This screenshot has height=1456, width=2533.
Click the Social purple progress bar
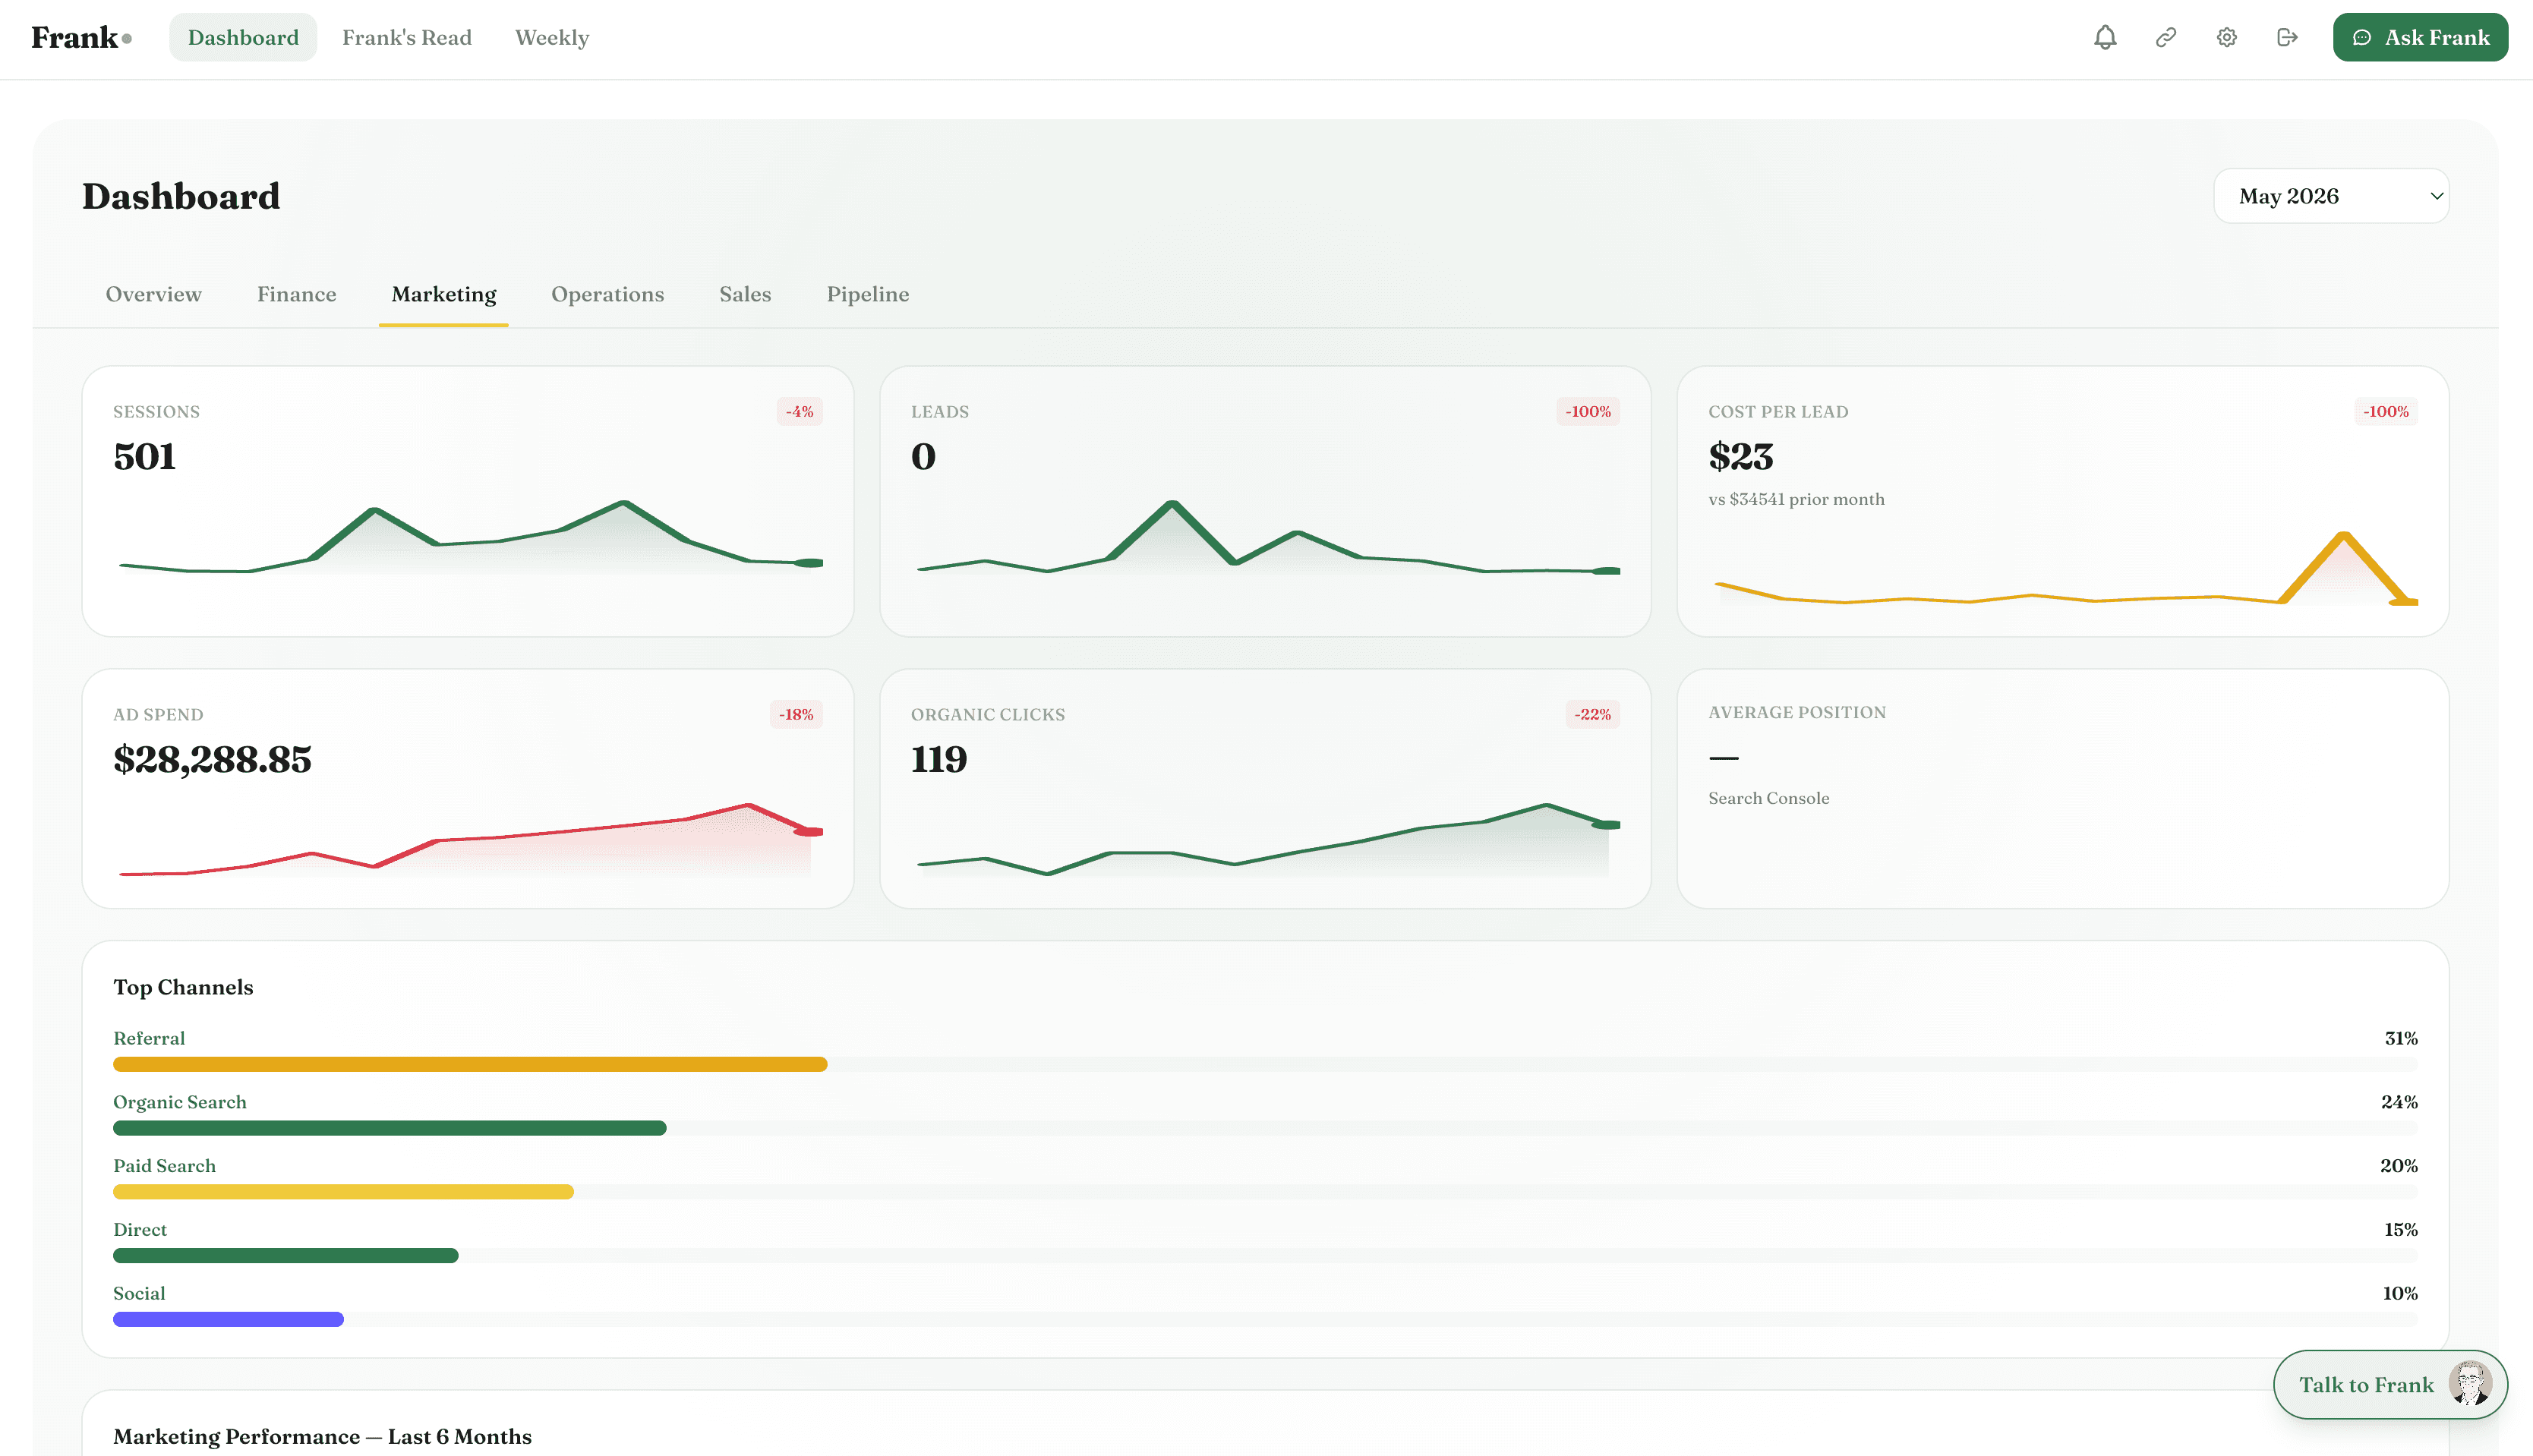point(228,1320)
